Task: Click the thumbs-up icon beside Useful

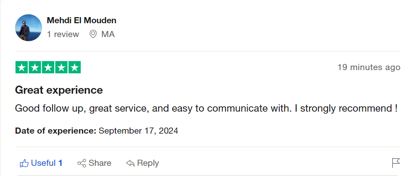Action: pyautogui.click(x=24, y=163)
